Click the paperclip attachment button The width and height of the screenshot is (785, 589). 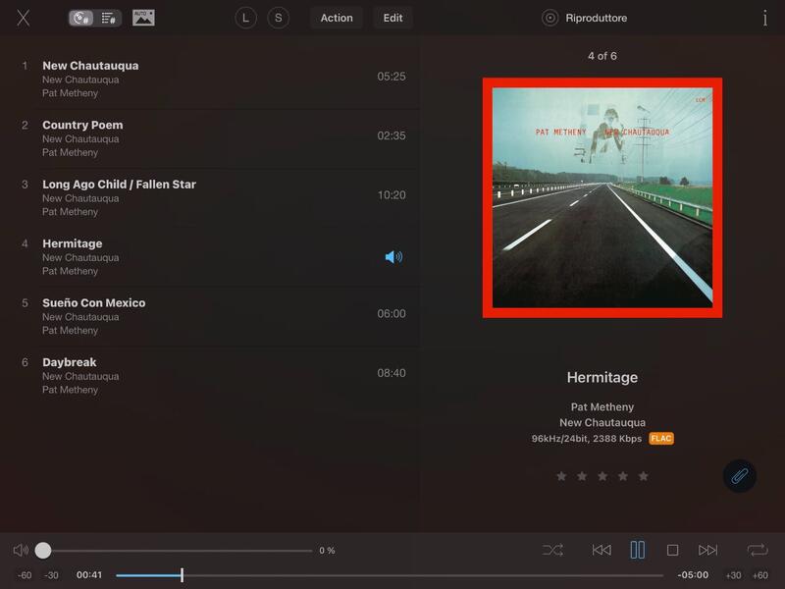click(x=740, y=476)
